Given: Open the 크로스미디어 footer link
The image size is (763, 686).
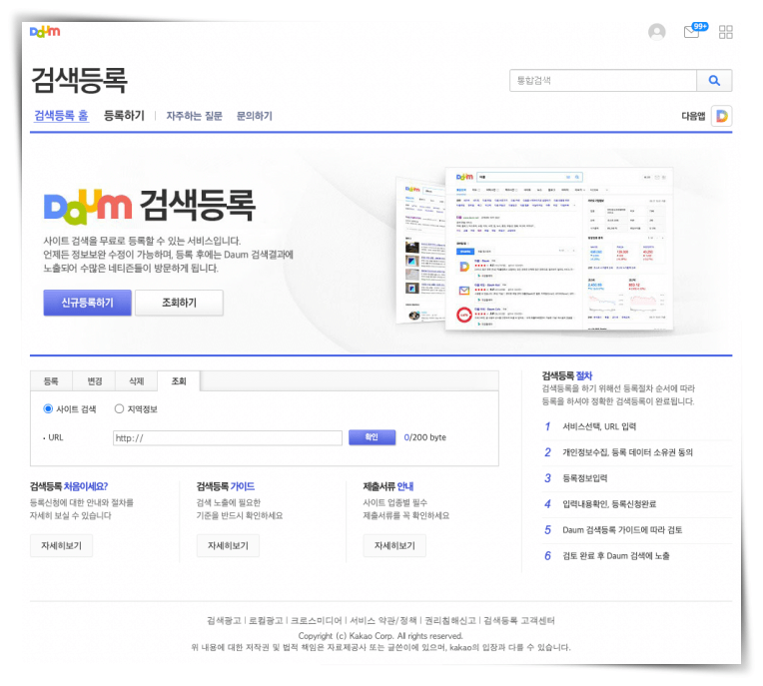Looking at the screenshot, I should point(317,620).
